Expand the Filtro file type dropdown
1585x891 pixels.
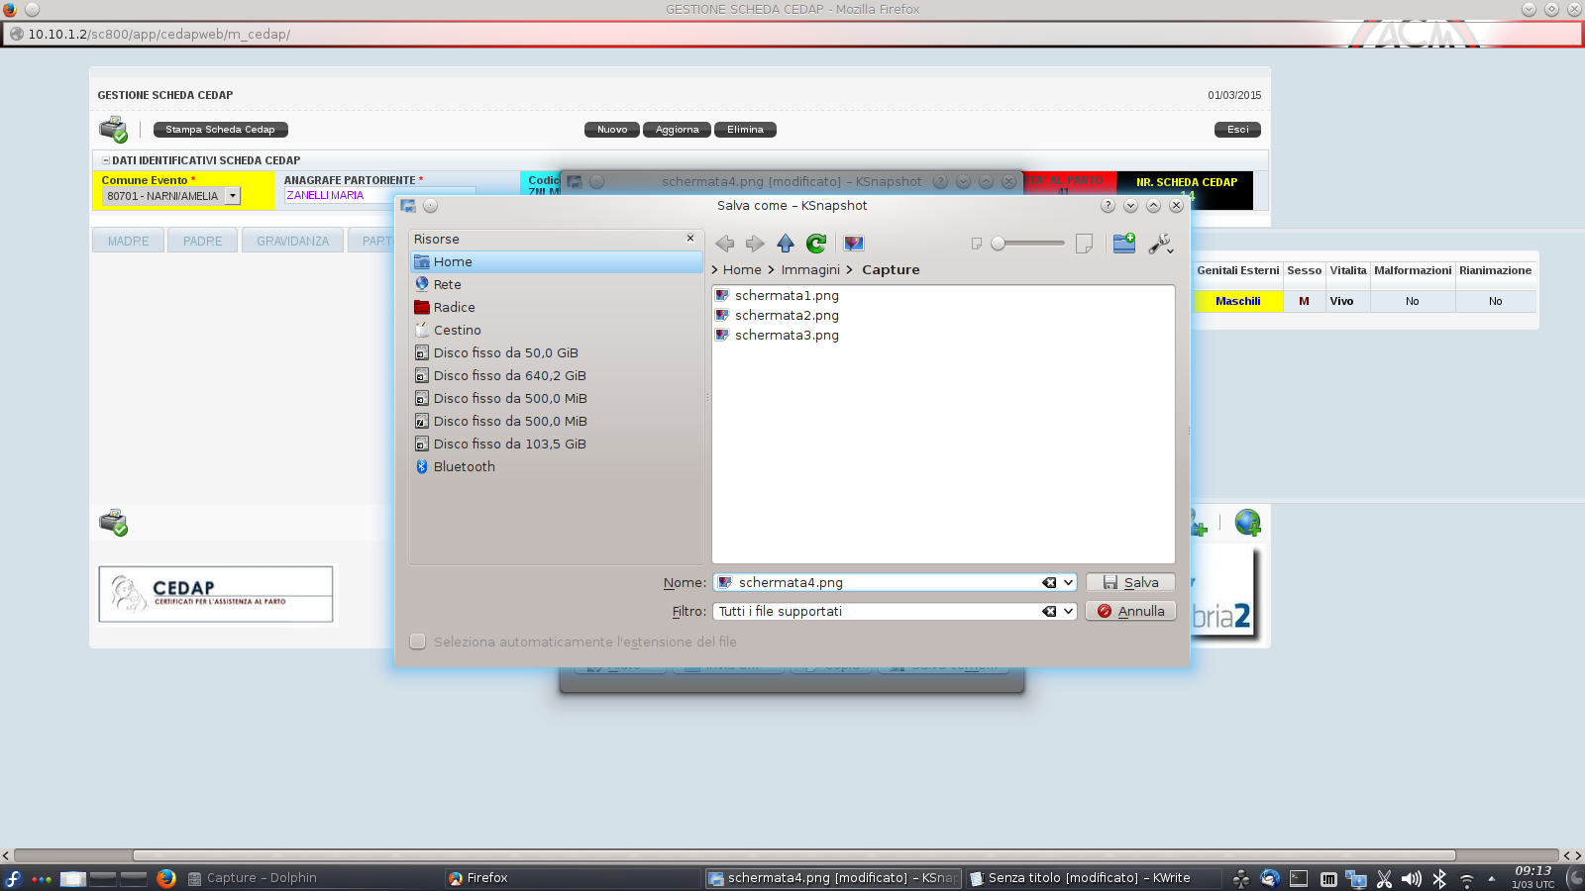coord(1068,611)
